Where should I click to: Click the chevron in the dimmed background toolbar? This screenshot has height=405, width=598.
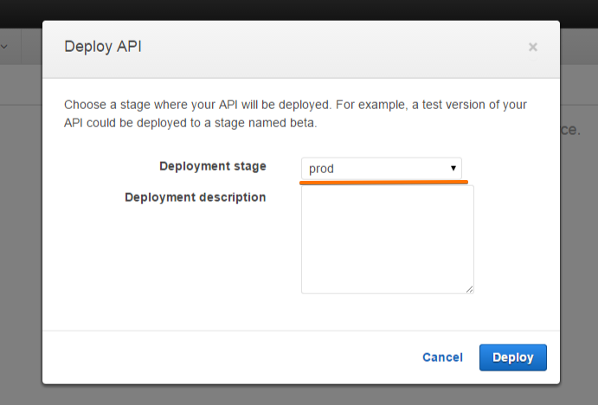[x=4, y=47]
